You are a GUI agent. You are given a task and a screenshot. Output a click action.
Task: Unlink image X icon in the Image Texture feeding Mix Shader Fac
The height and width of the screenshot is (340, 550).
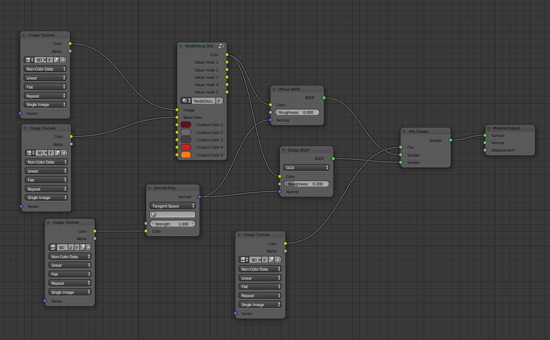(278, 260)
